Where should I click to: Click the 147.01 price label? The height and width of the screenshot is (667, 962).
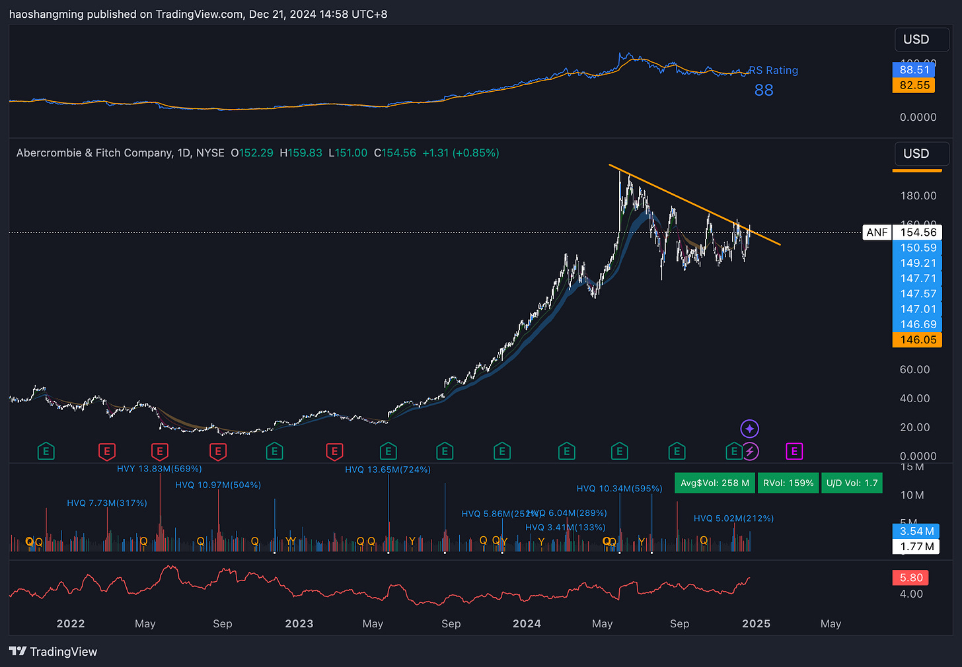[918, 309]
